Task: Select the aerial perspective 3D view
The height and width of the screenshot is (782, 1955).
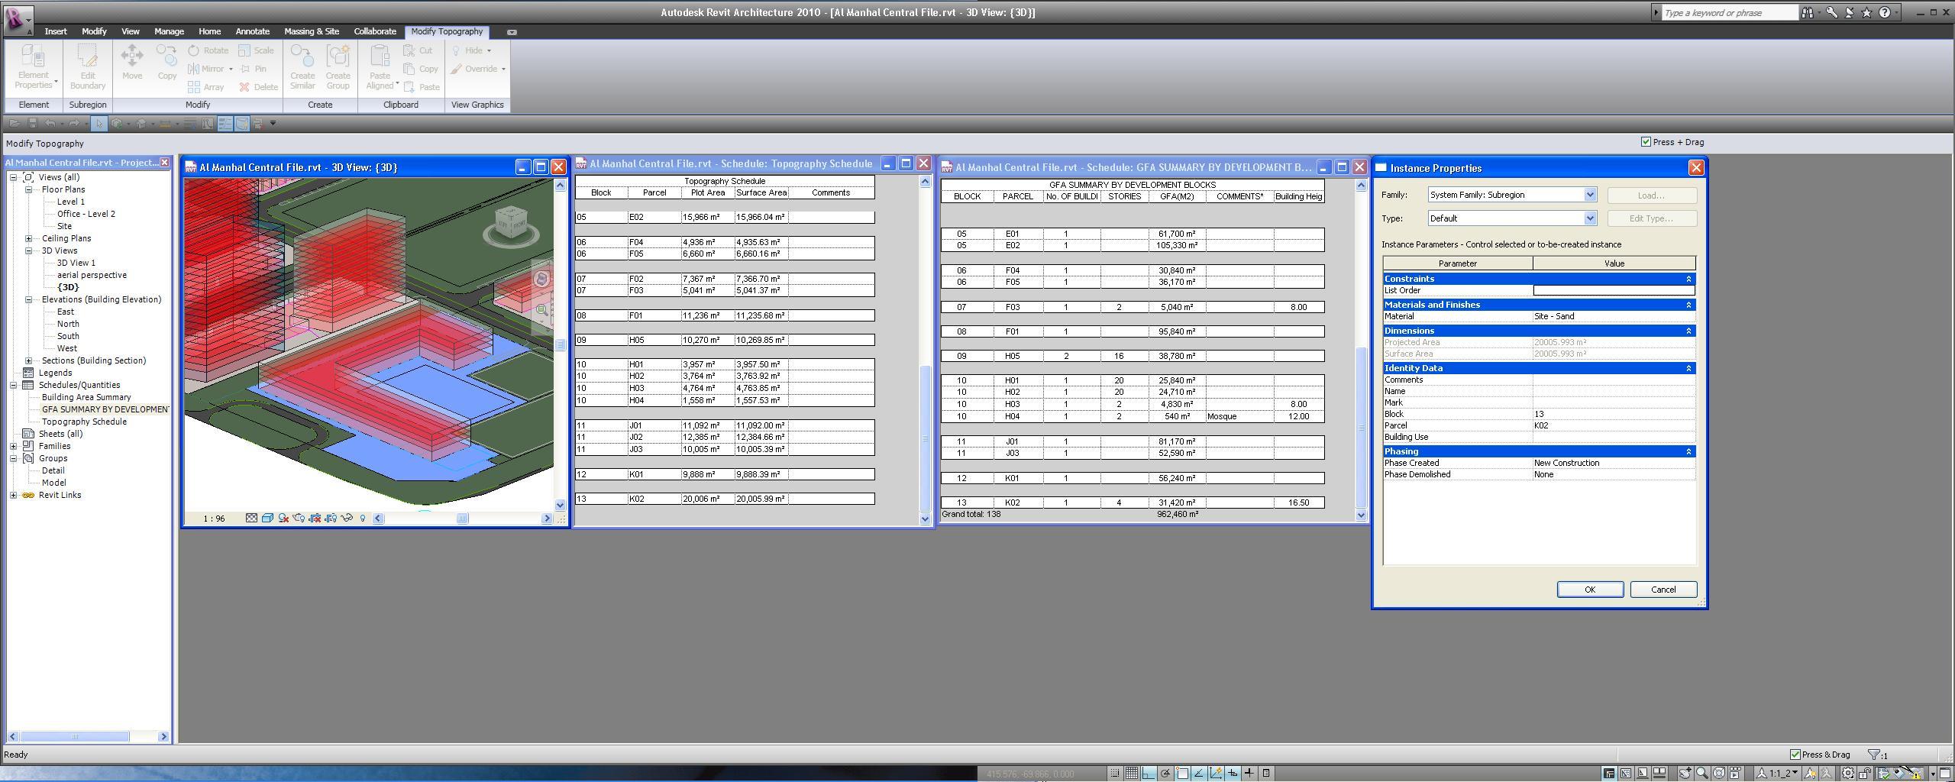Action: (x=92, y=275)
